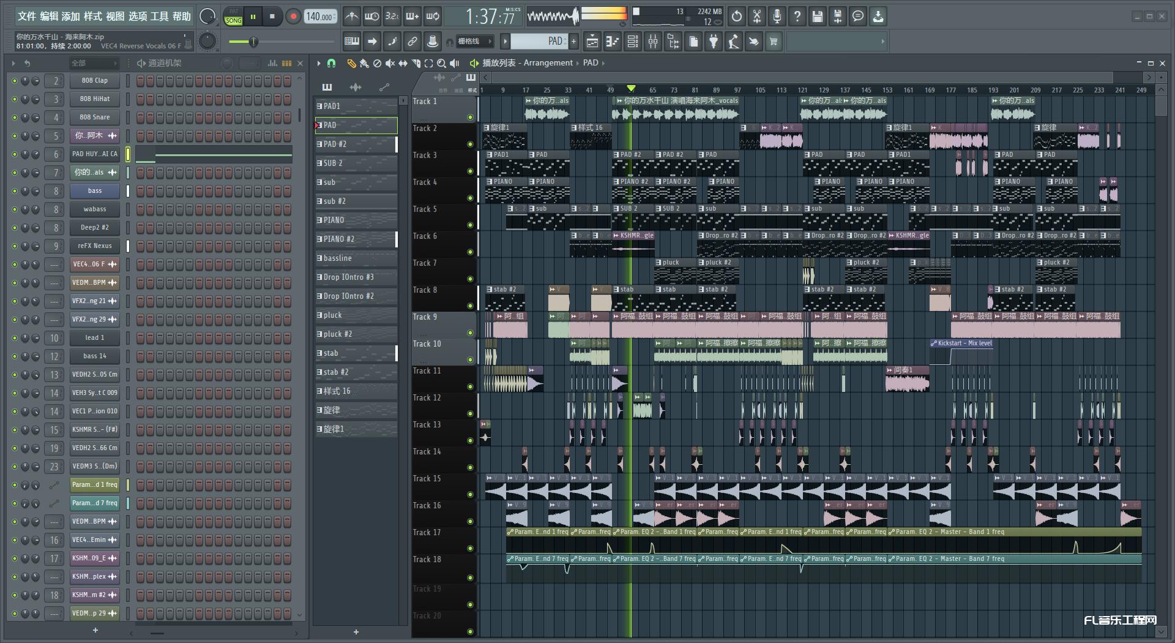Toggle the playlist magnet snap icon
The height and width of the screenshot is (643, 1175).
click(331, 63)
